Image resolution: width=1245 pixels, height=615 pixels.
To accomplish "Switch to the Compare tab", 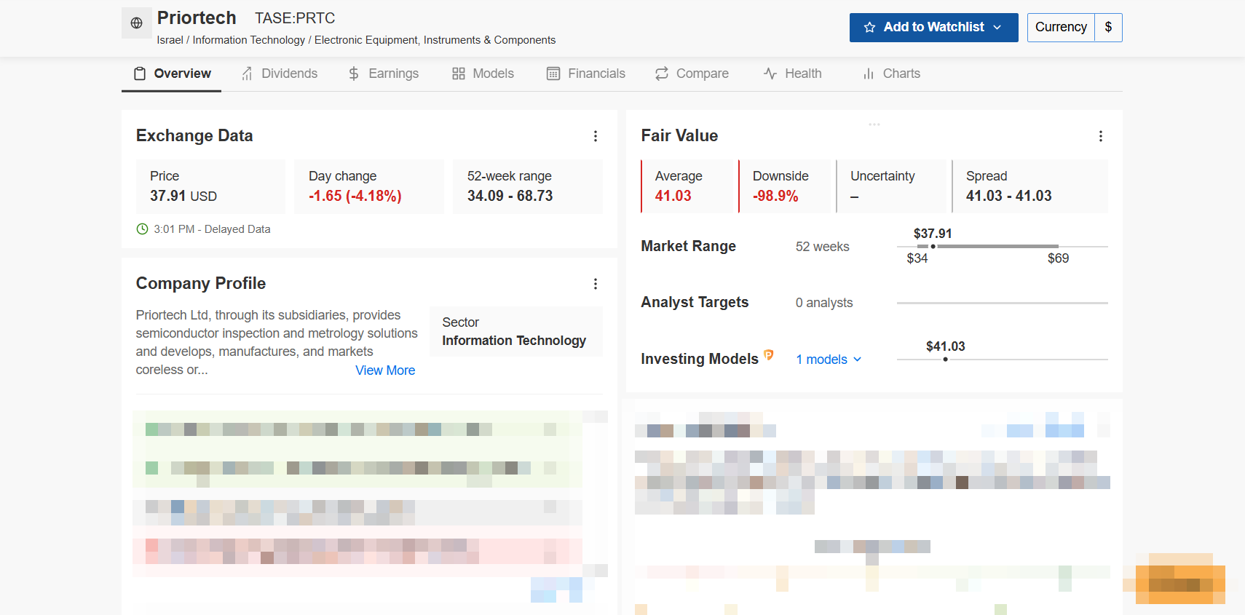I will [x=692, y=74].
